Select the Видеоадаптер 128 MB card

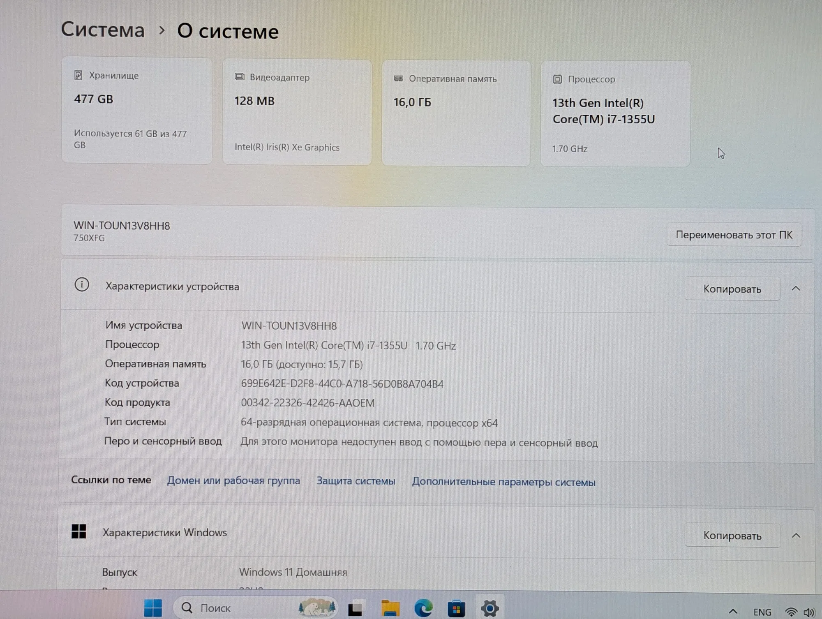[x=297, y=112]
